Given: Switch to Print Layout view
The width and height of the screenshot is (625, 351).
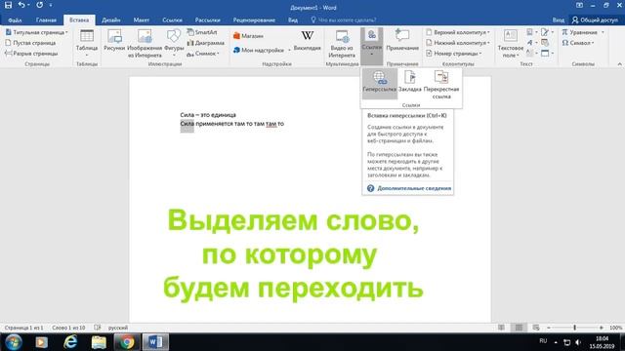Looking at the screenshot, I should [519, 328].
